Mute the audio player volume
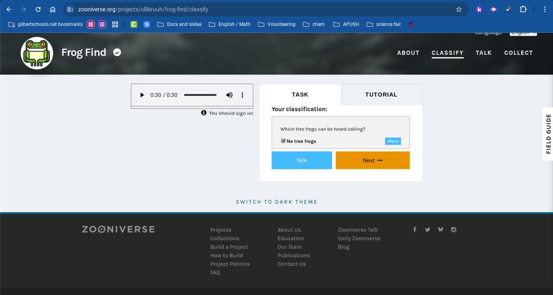This screenshot has height=295, width=553. coord(229,95)
